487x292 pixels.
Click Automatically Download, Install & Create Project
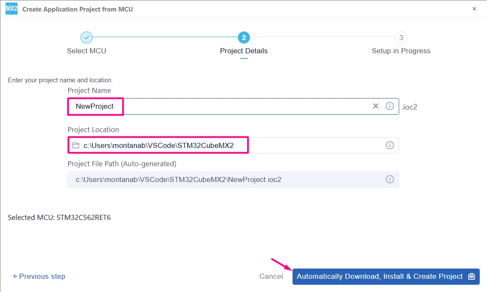386,277
